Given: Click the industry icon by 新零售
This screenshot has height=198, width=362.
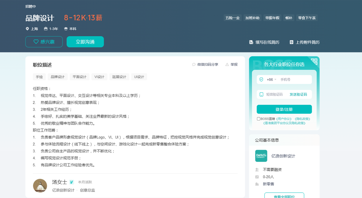Looking at the screenshot, I should tap(257, 184).
